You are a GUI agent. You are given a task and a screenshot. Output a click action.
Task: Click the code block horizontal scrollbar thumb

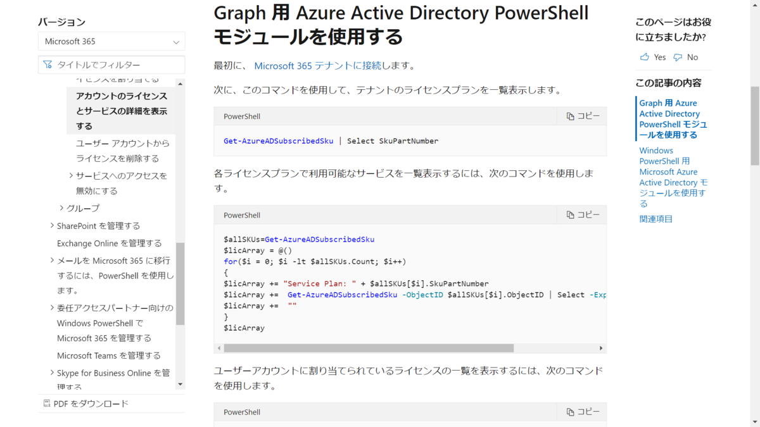pos(369,348)
